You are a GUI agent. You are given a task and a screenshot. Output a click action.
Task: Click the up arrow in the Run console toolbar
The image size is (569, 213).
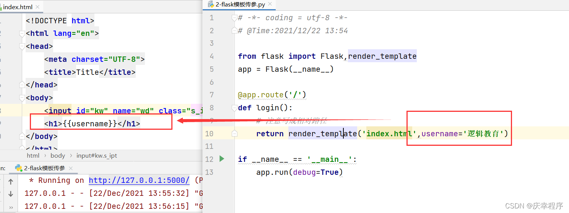pos(11,182)
